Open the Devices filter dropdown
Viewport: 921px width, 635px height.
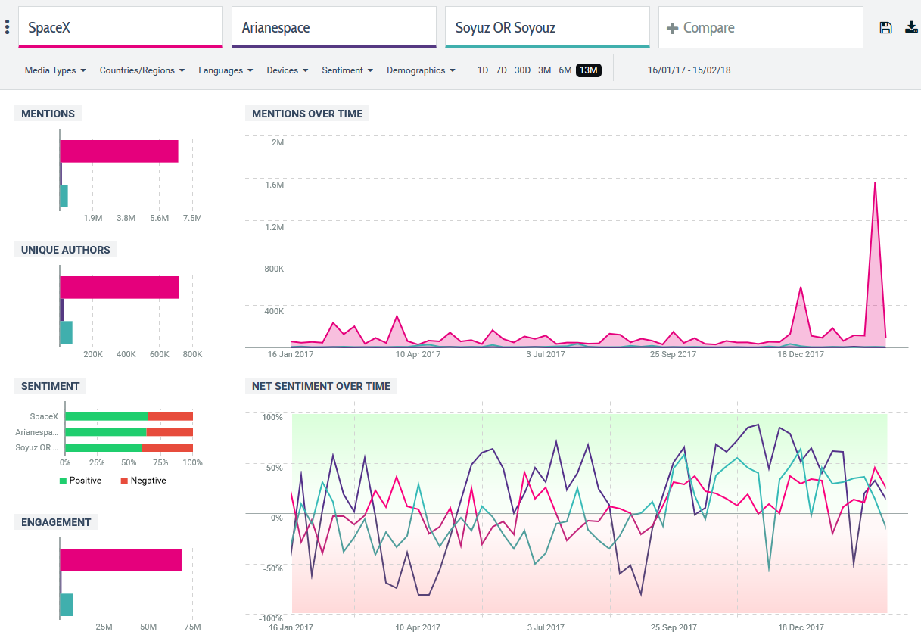tap(288, 70)
